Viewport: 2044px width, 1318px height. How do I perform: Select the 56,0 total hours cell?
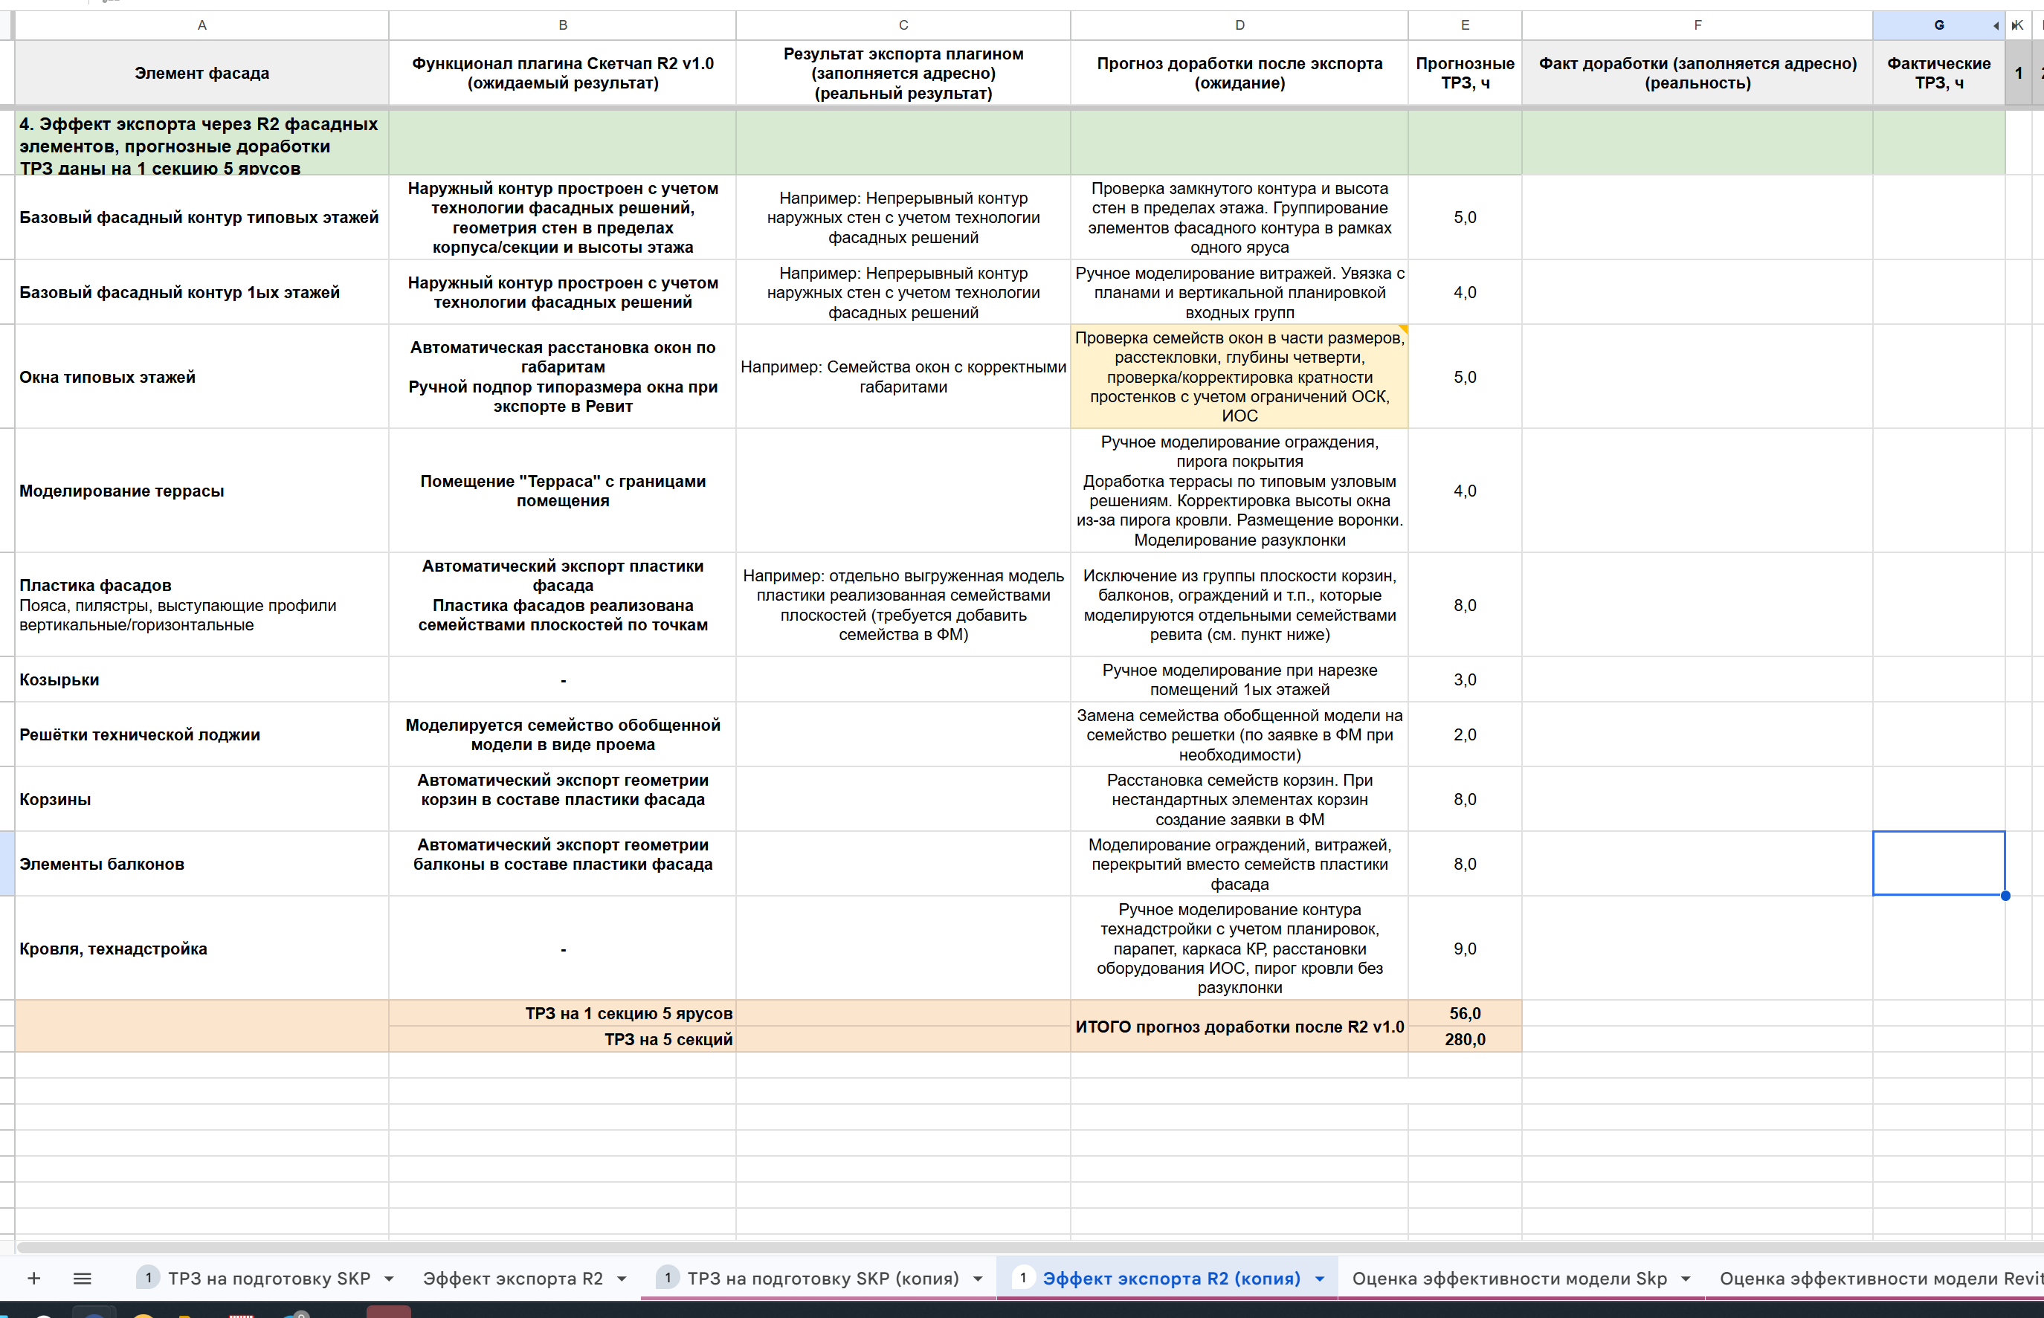1465,1013
